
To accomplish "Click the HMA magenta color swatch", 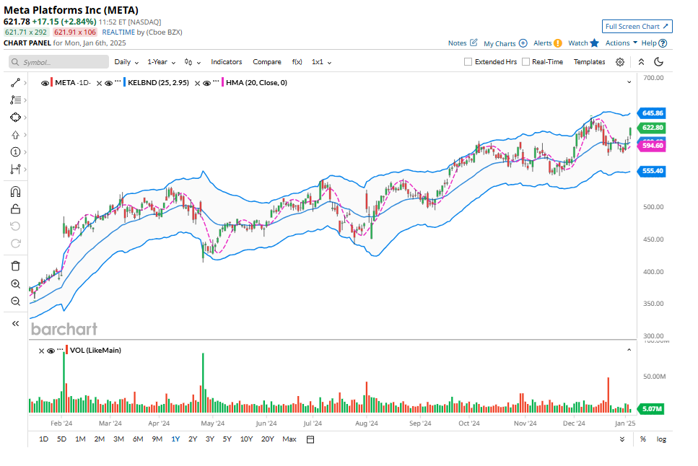I will (x=222, y=83).
